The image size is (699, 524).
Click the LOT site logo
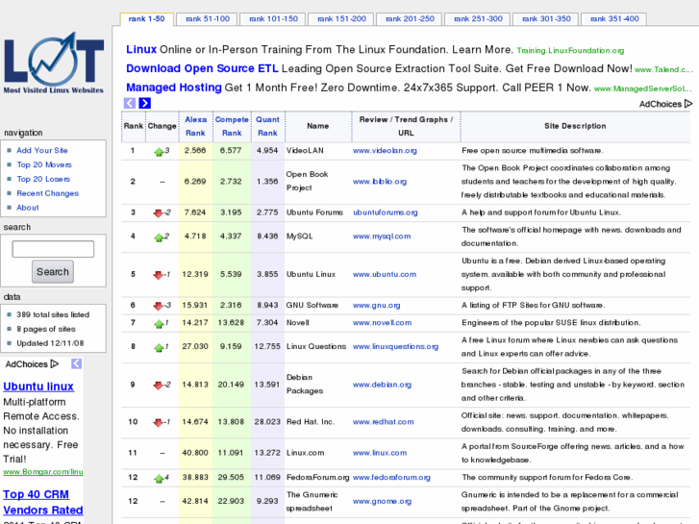[x=53, y=65]
